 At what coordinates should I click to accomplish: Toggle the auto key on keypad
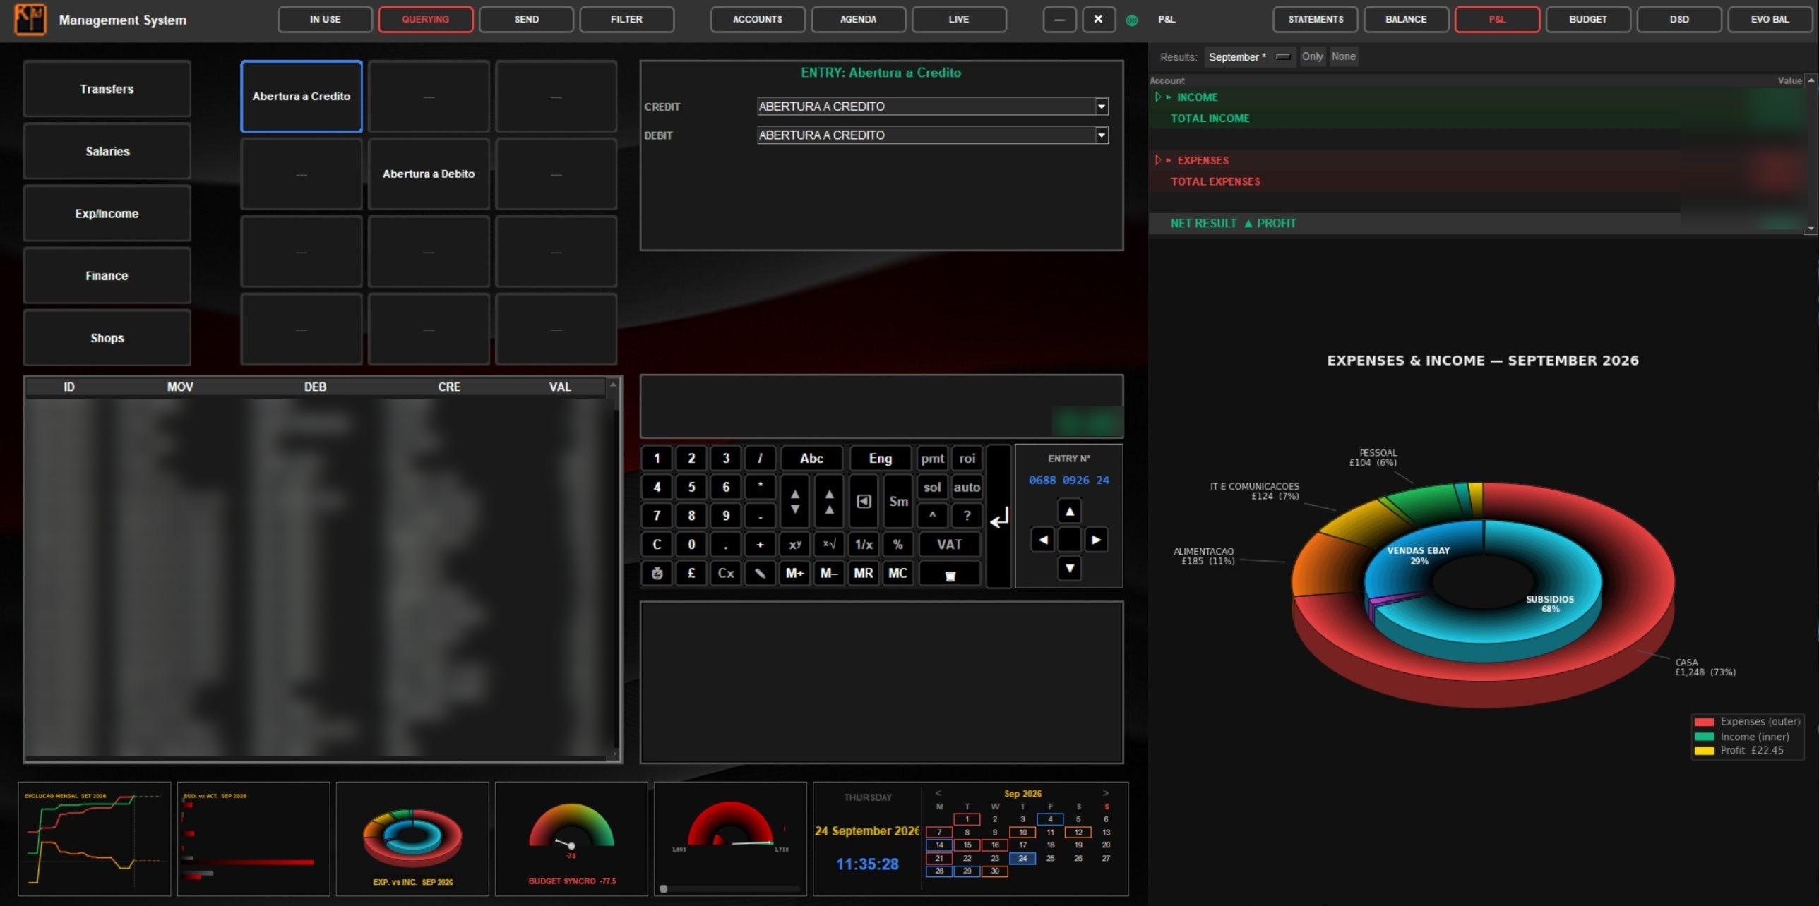coord(967,487)
